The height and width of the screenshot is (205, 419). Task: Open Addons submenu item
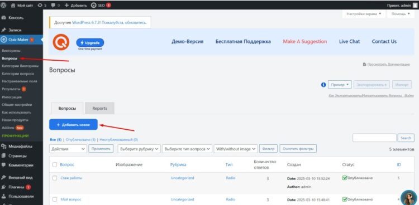click(13, 128)
